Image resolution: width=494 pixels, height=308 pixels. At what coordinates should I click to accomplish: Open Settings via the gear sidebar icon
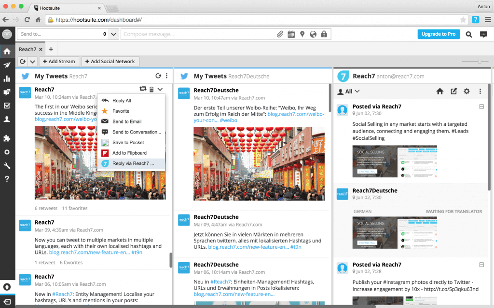coord(7,152)
